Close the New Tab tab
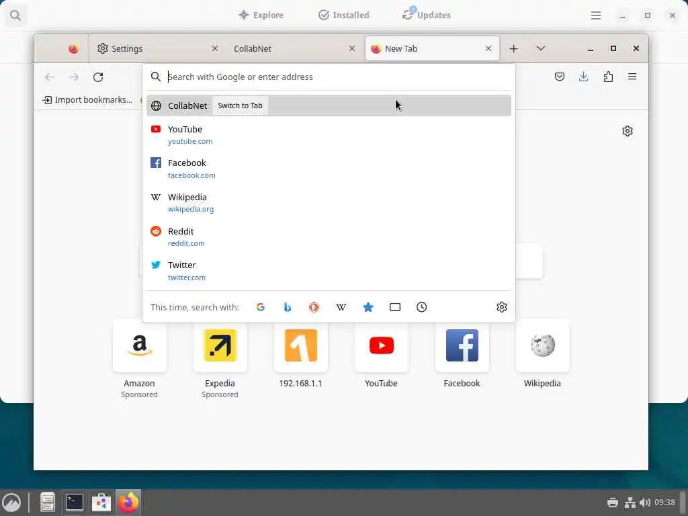The image size is (688, 516). (x=488, y=48)
